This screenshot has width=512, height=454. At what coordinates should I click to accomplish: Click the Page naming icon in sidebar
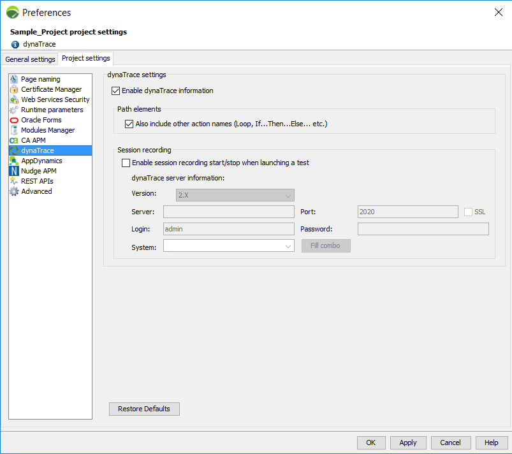[x=14, y=79]
